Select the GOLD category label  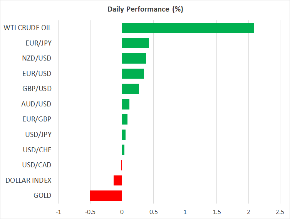pos(42,195)
